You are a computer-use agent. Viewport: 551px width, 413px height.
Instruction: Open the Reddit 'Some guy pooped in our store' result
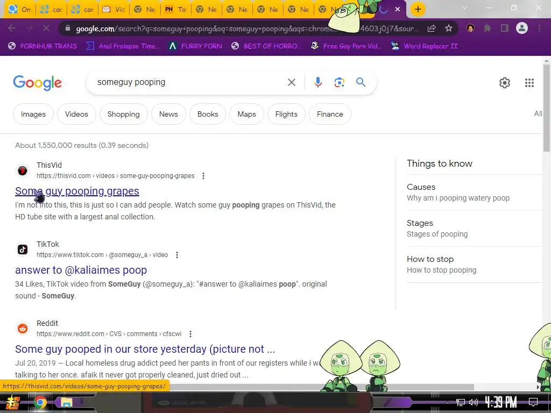coord(145,349)
